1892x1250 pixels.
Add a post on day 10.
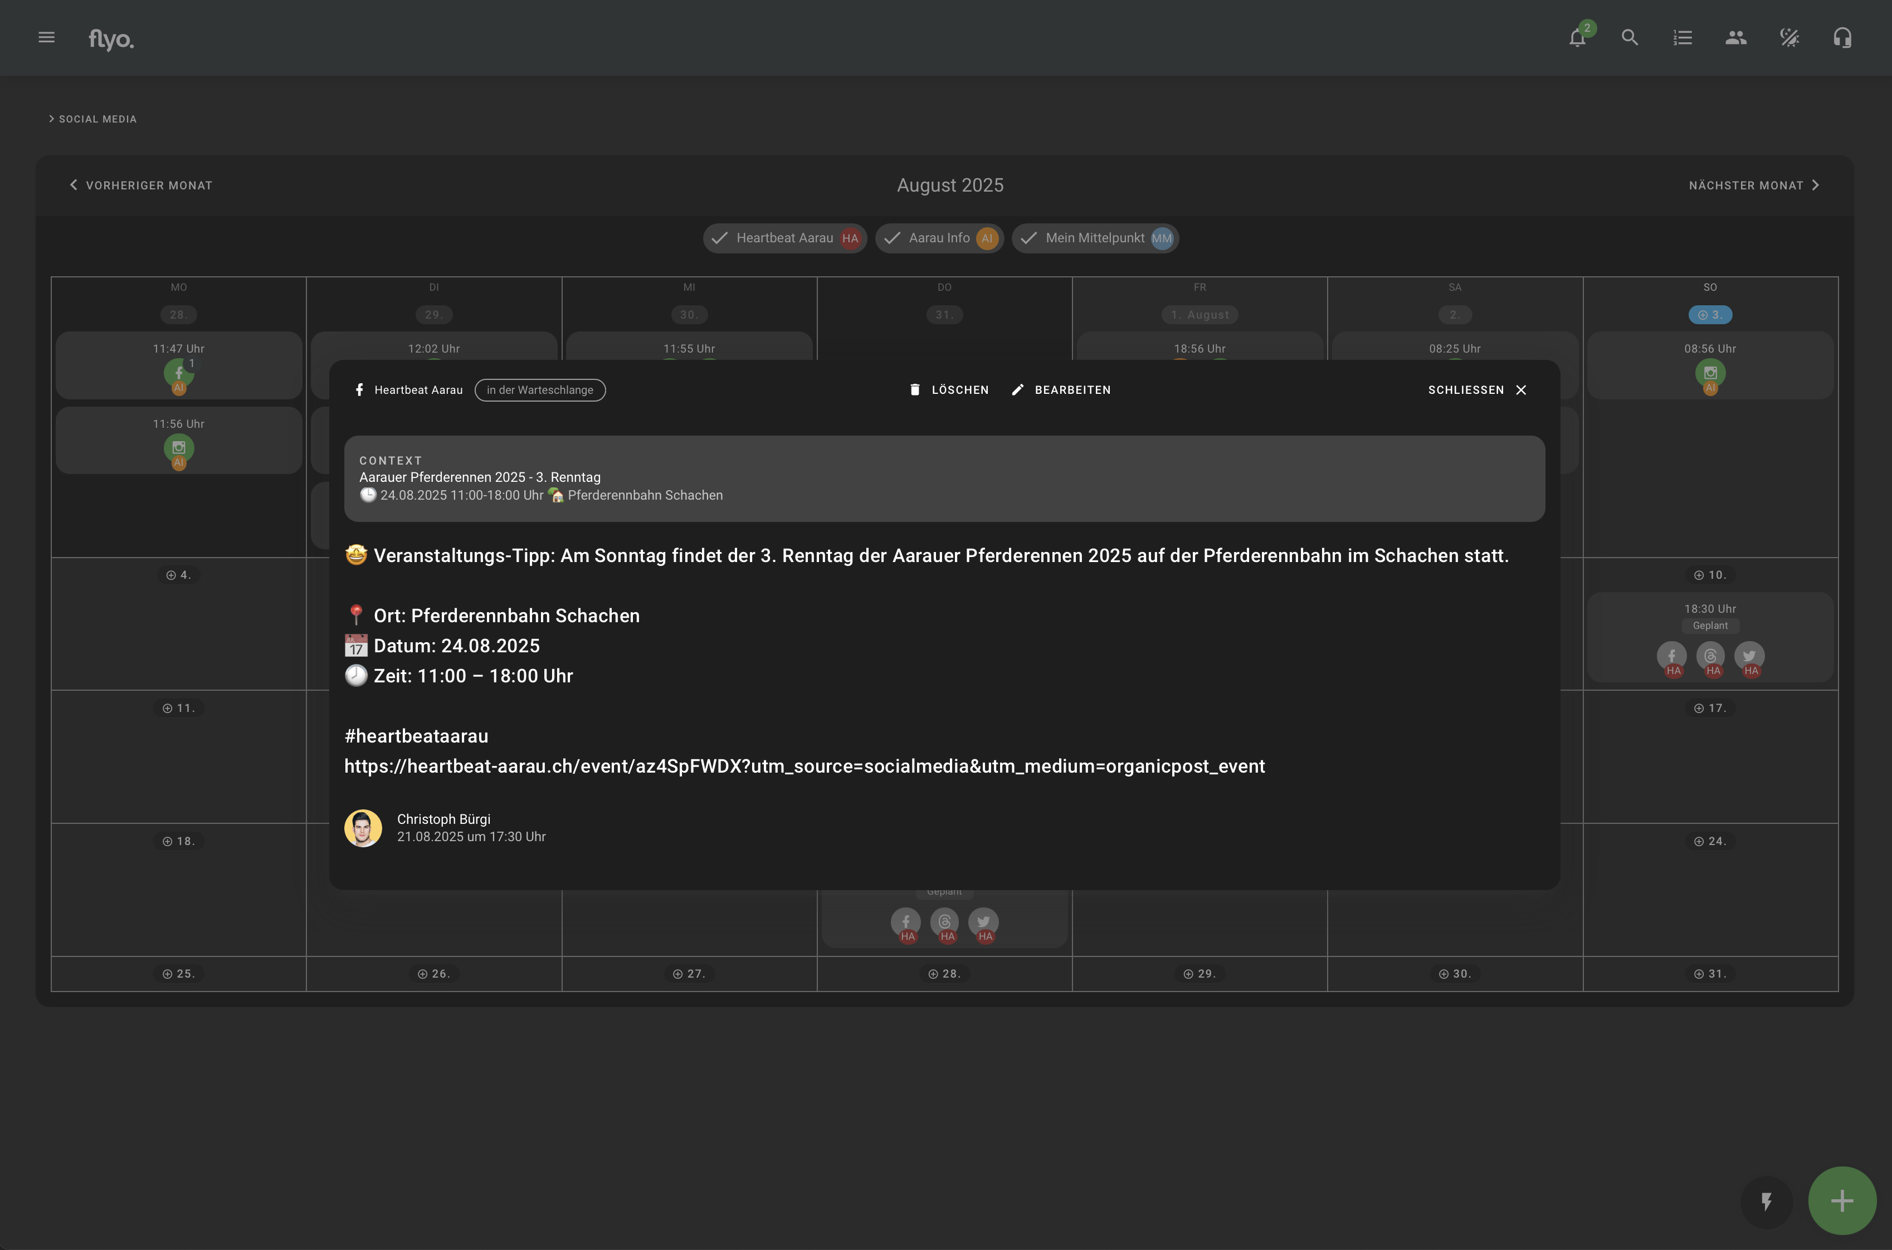[1710, 575]
